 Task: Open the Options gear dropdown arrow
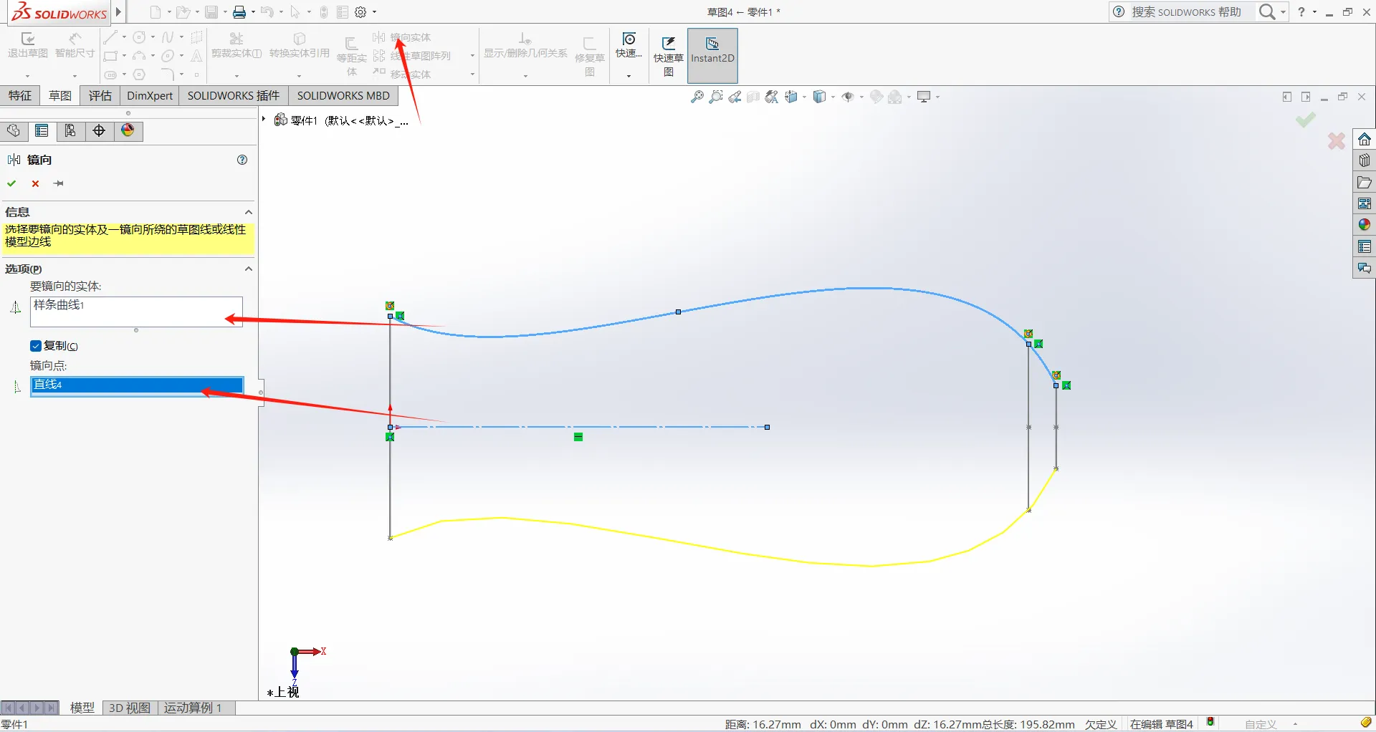point(374,12)
